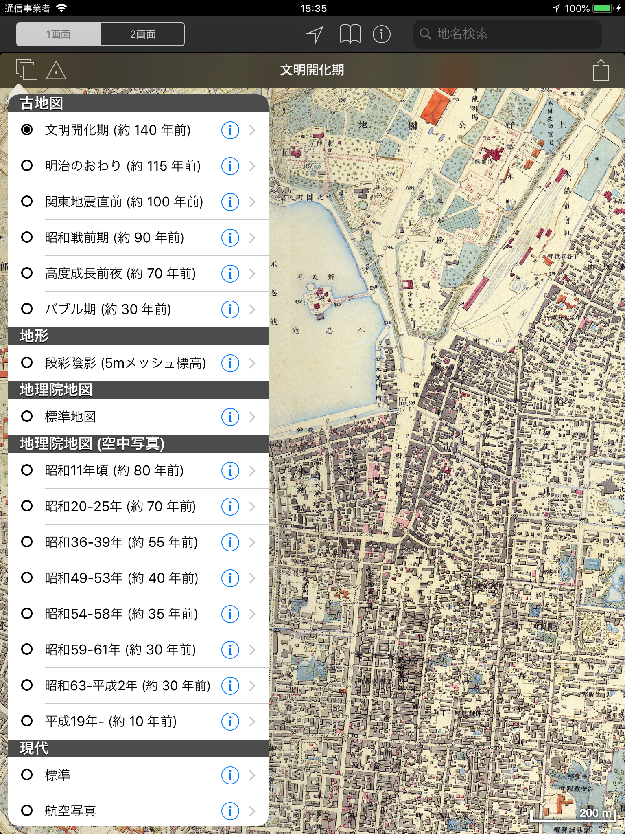Expand 文明開化期 row chevron
The height and width of the screenshot is (834, 625).
click(x=252, y=130)
